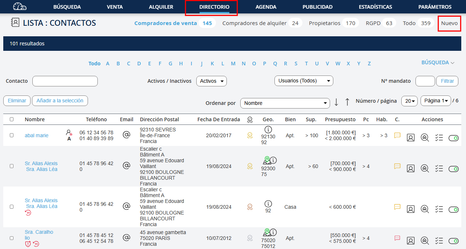466x249 pixels.
Task: Open the Activos / Inactivos dropdown
Action: click(211, 81)
